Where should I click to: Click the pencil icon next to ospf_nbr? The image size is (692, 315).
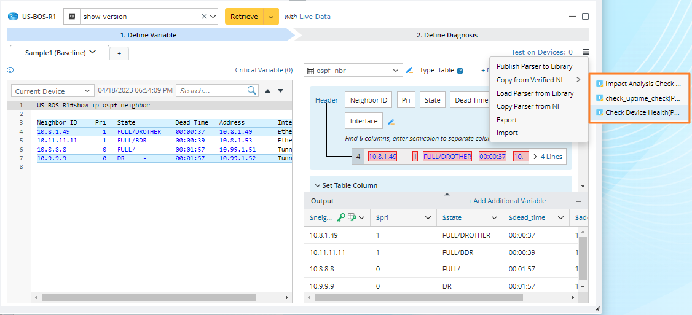coord(410,71)
